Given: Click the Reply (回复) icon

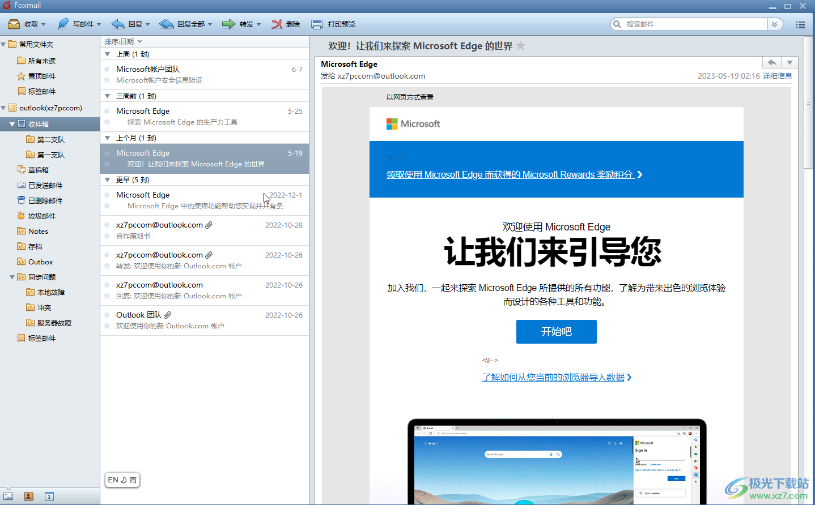Looking at the screenshot, I should pyautogui.click(x=118, y=24).
